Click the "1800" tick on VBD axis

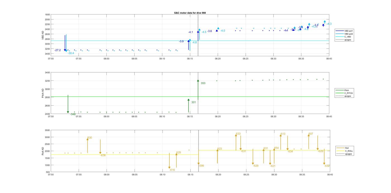(47, 14)
